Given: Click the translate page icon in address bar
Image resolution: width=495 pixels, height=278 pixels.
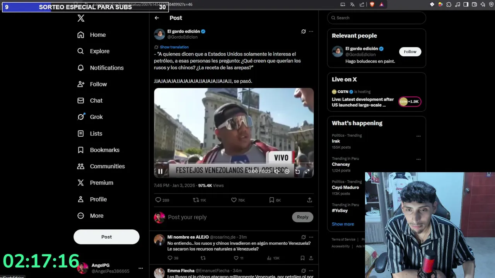Looking at the screenshot, I should click(x=352, y=5).
